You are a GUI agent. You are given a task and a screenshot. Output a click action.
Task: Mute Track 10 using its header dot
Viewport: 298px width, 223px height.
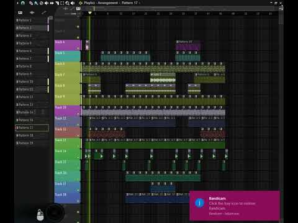[78, 114]
